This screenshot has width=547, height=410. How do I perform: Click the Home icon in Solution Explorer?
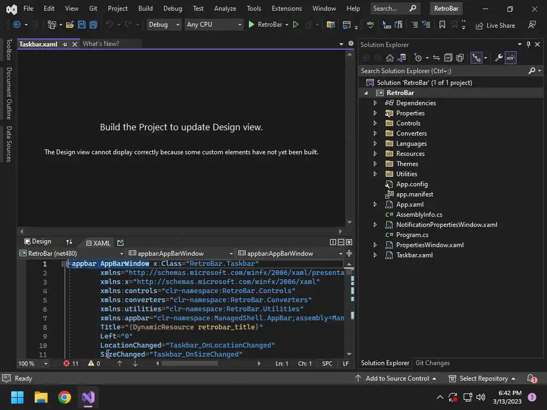[390, 58]
